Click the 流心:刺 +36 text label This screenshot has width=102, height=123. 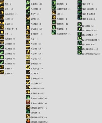click(36, 49)
